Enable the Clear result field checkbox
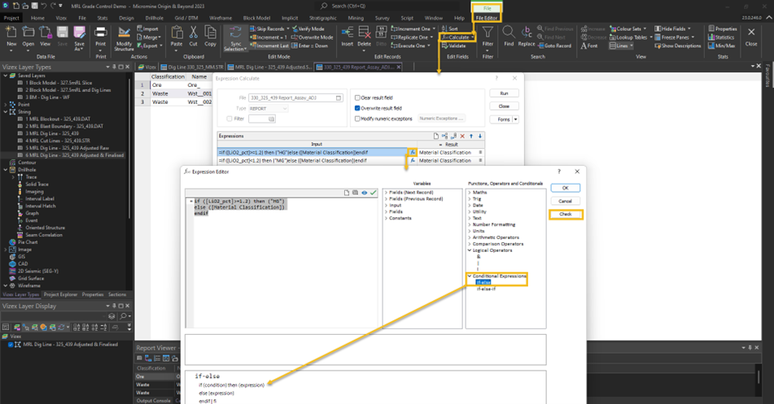Image resolution: width=774 pixels, height=404 pixels. tap(358, 97)
